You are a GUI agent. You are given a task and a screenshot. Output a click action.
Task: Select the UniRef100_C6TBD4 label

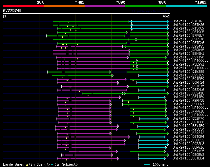pyautogui.click(x=188, y=158)
